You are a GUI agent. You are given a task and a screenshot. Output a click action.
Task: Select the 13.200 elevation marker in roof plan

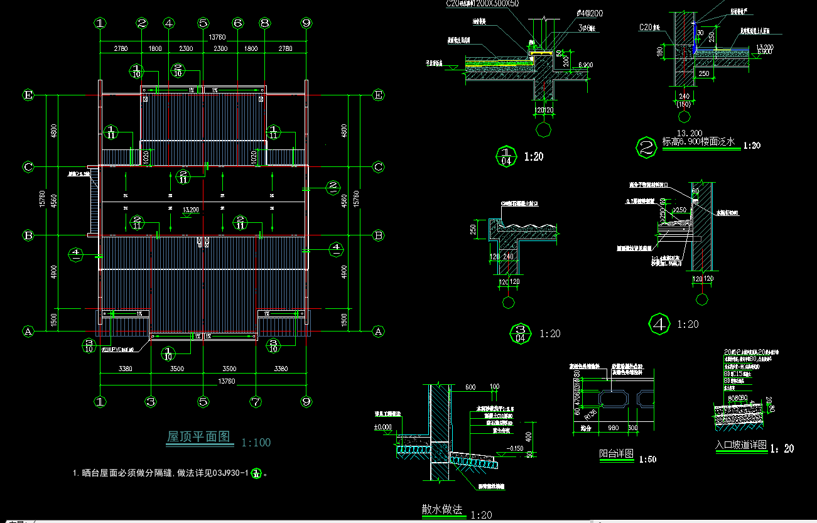(190, 210)
